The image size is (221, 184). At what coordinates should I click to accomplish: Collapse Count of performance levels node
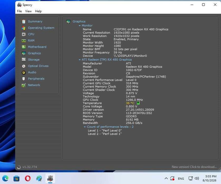pyautogui.click(x=85, y=127)
